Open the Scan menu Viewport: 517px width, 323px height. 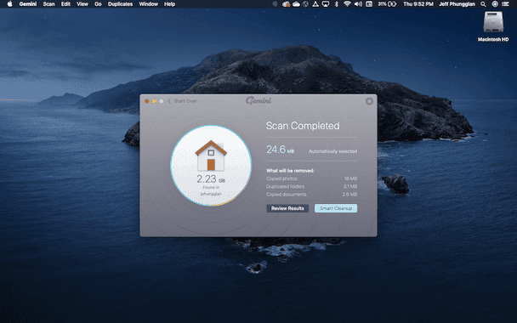point(48,4)
